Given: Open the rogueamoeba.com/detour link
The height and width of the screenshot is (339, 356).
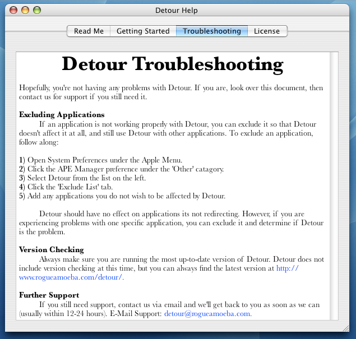Looking at the screenshot, I should (x=71, y=277).
